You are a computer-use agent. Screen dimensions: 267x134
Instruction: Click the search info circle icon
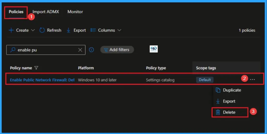point(92,50)
